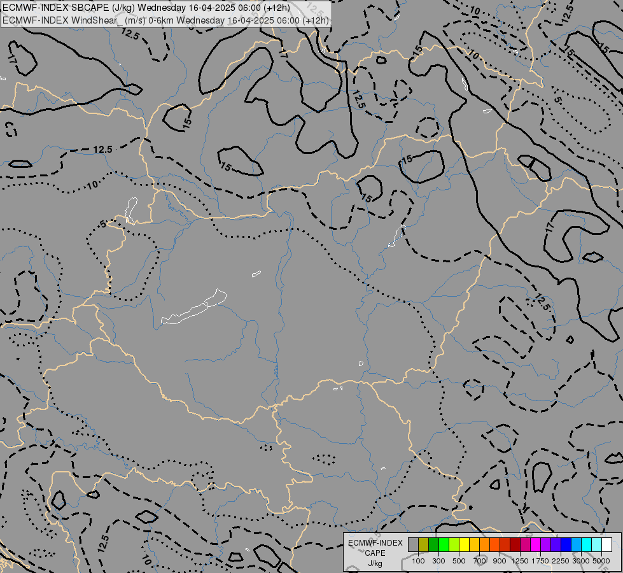Click legend value '100'
The height and width of the screenshot is (573, 623).
click(418, 561)
